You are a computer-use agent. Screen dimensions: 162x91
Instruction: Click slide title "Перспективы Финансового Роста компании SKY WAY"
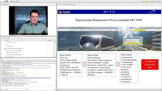pos(109,20)
